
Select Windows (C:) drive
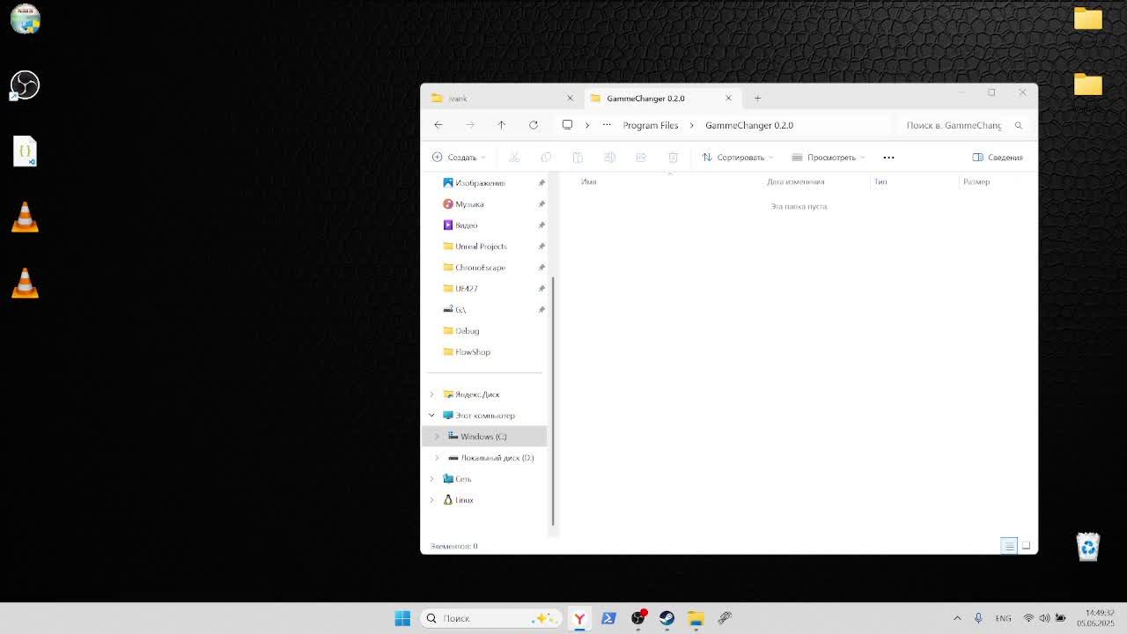pyautogui.click(x=483, y=437)
